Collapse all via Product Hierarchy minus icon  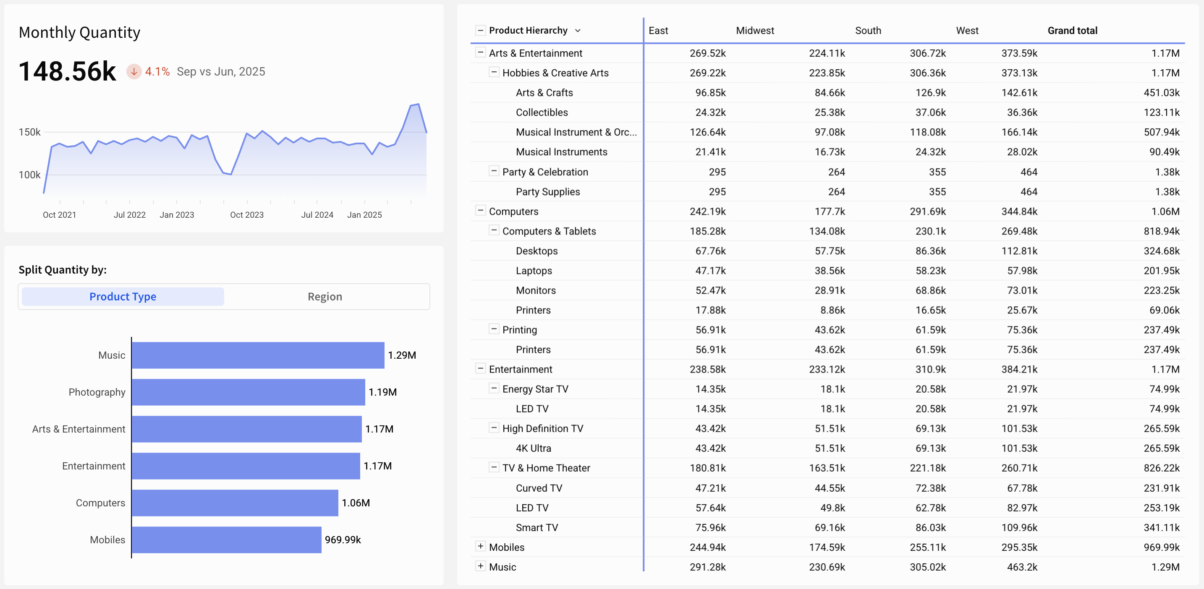tap(480, 30)
